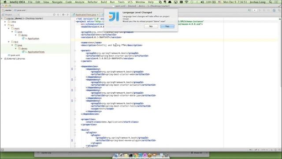Collapse the demo package under main
282x159 pixels.
click(x=16, y=35)
